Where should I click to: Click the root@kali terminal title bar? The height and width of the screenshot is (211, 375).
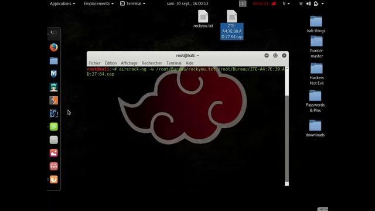click(187, 56)
